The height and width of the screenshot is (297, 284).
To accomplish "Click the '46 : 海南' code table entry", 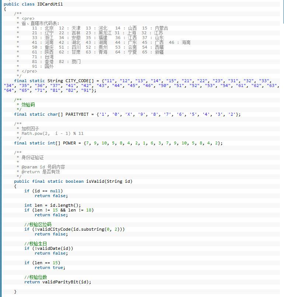I will point(180,42).
